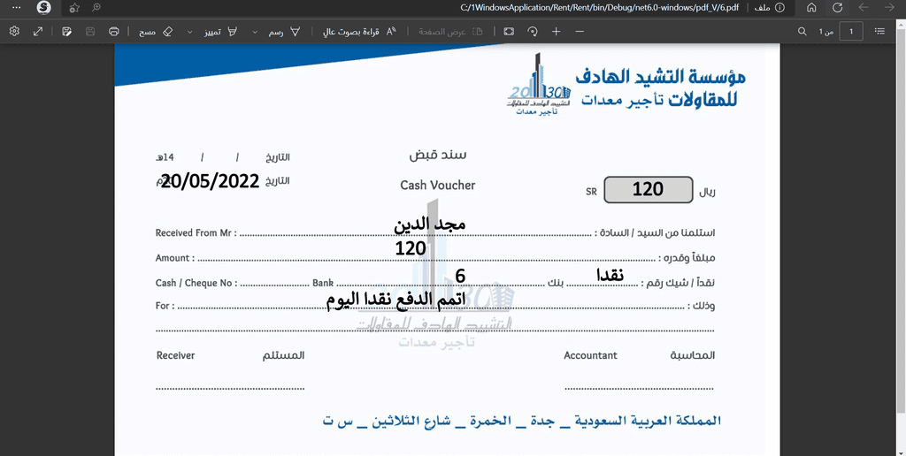Click the greyed Save disk icon

point(90,31)
